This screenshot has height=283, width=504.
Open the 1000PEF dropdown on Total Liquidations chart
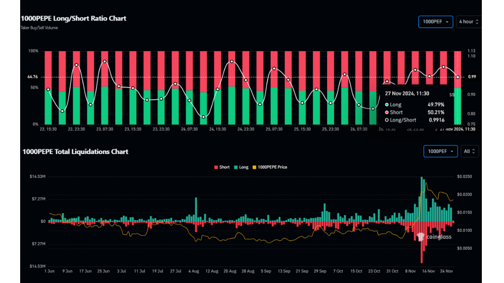coord(440,151)
